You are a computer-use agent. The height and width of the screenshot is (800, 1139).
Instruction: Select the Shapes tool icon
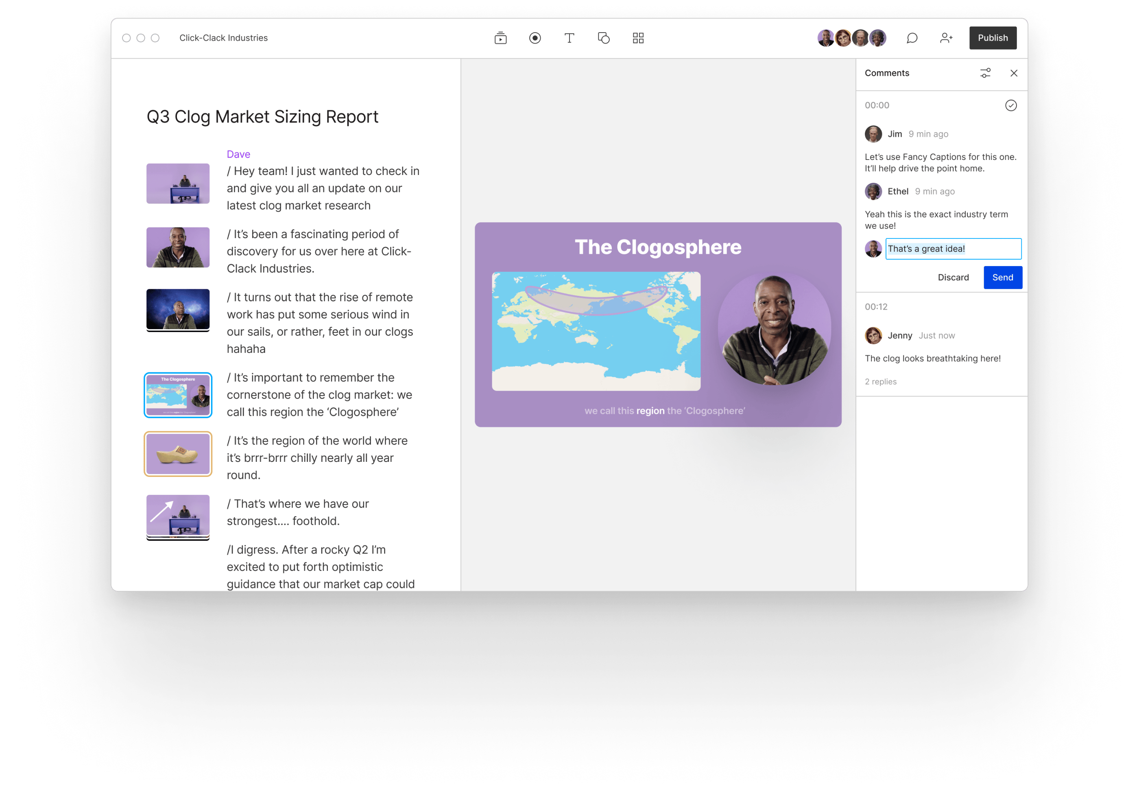click(604, 38)
